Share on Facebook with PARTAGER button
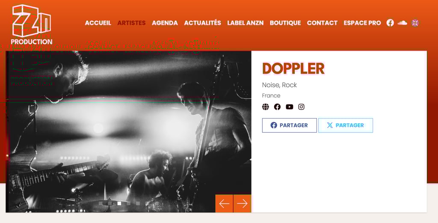 click(x=290, y=125)
